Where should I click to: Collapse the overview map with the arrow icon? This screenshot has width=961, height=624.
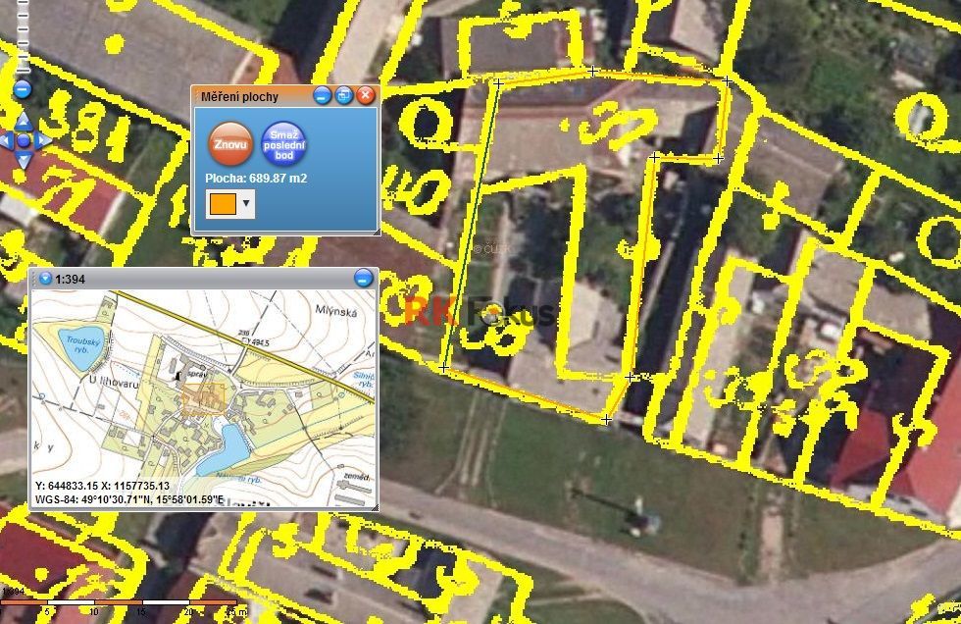(45, 279)
